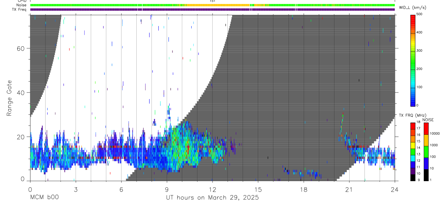Click the spectral width rainbow colorbar
The image size is (444, 205).
413,60
